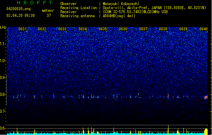Click time marker 0637
Screen dimensions: 212x135
[143, 29]
